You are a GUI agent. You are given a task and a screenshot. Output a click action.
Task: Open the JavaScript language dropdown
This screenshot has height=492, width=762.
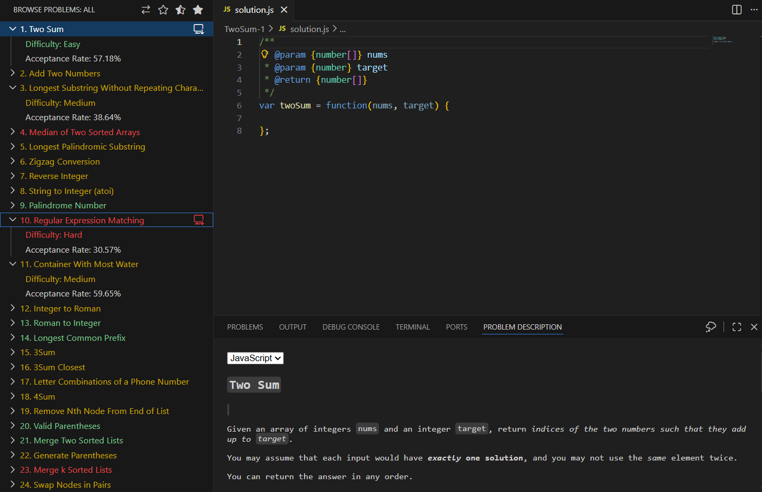point(255,358)
